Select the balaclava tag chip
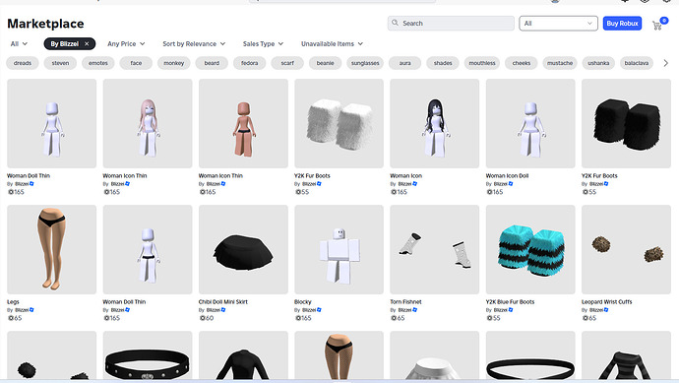The height and width of the screenshot is (383, 679). click(637, 63)
